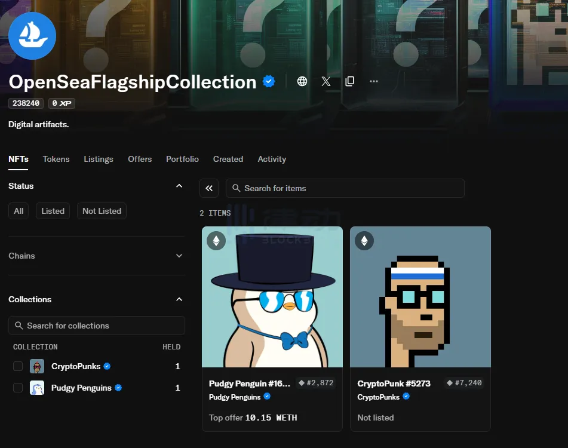Switch to the NFTs tab
This screenshot has height=448, width=568.
pyautogui.click(x=18, y=159)
